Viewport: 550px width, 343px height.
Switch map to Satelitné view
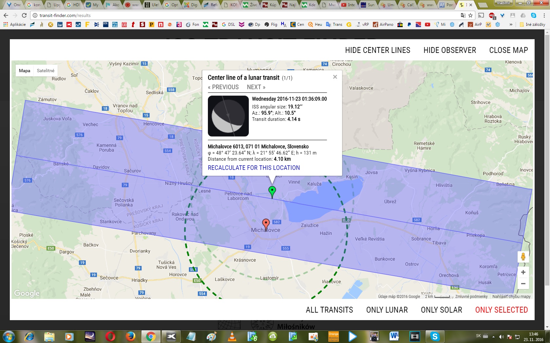[x=46, y=71]
